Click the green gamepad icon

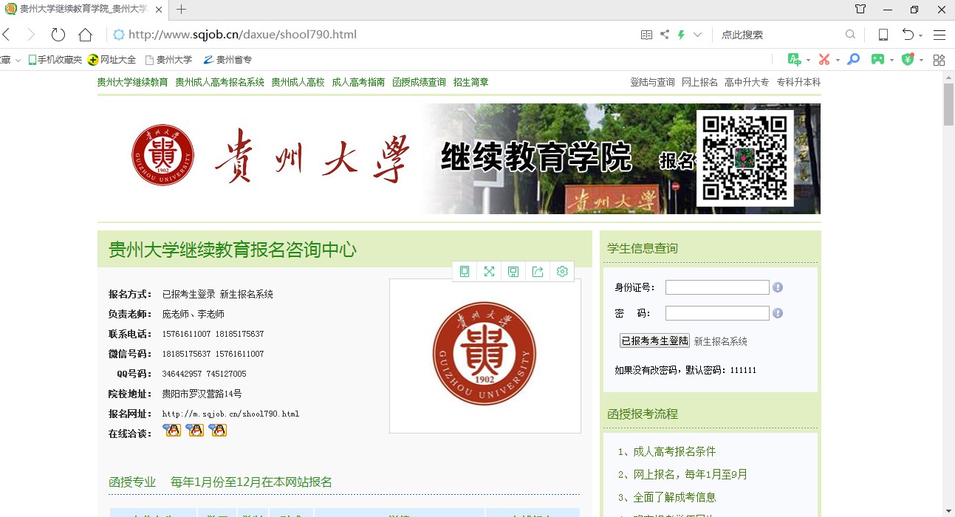click(877, 59)
